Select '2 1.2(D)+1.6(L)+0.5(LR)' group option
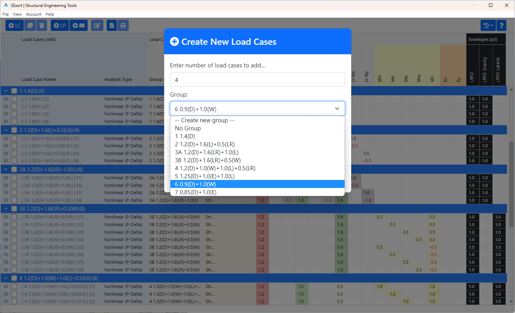 [257, 144]
